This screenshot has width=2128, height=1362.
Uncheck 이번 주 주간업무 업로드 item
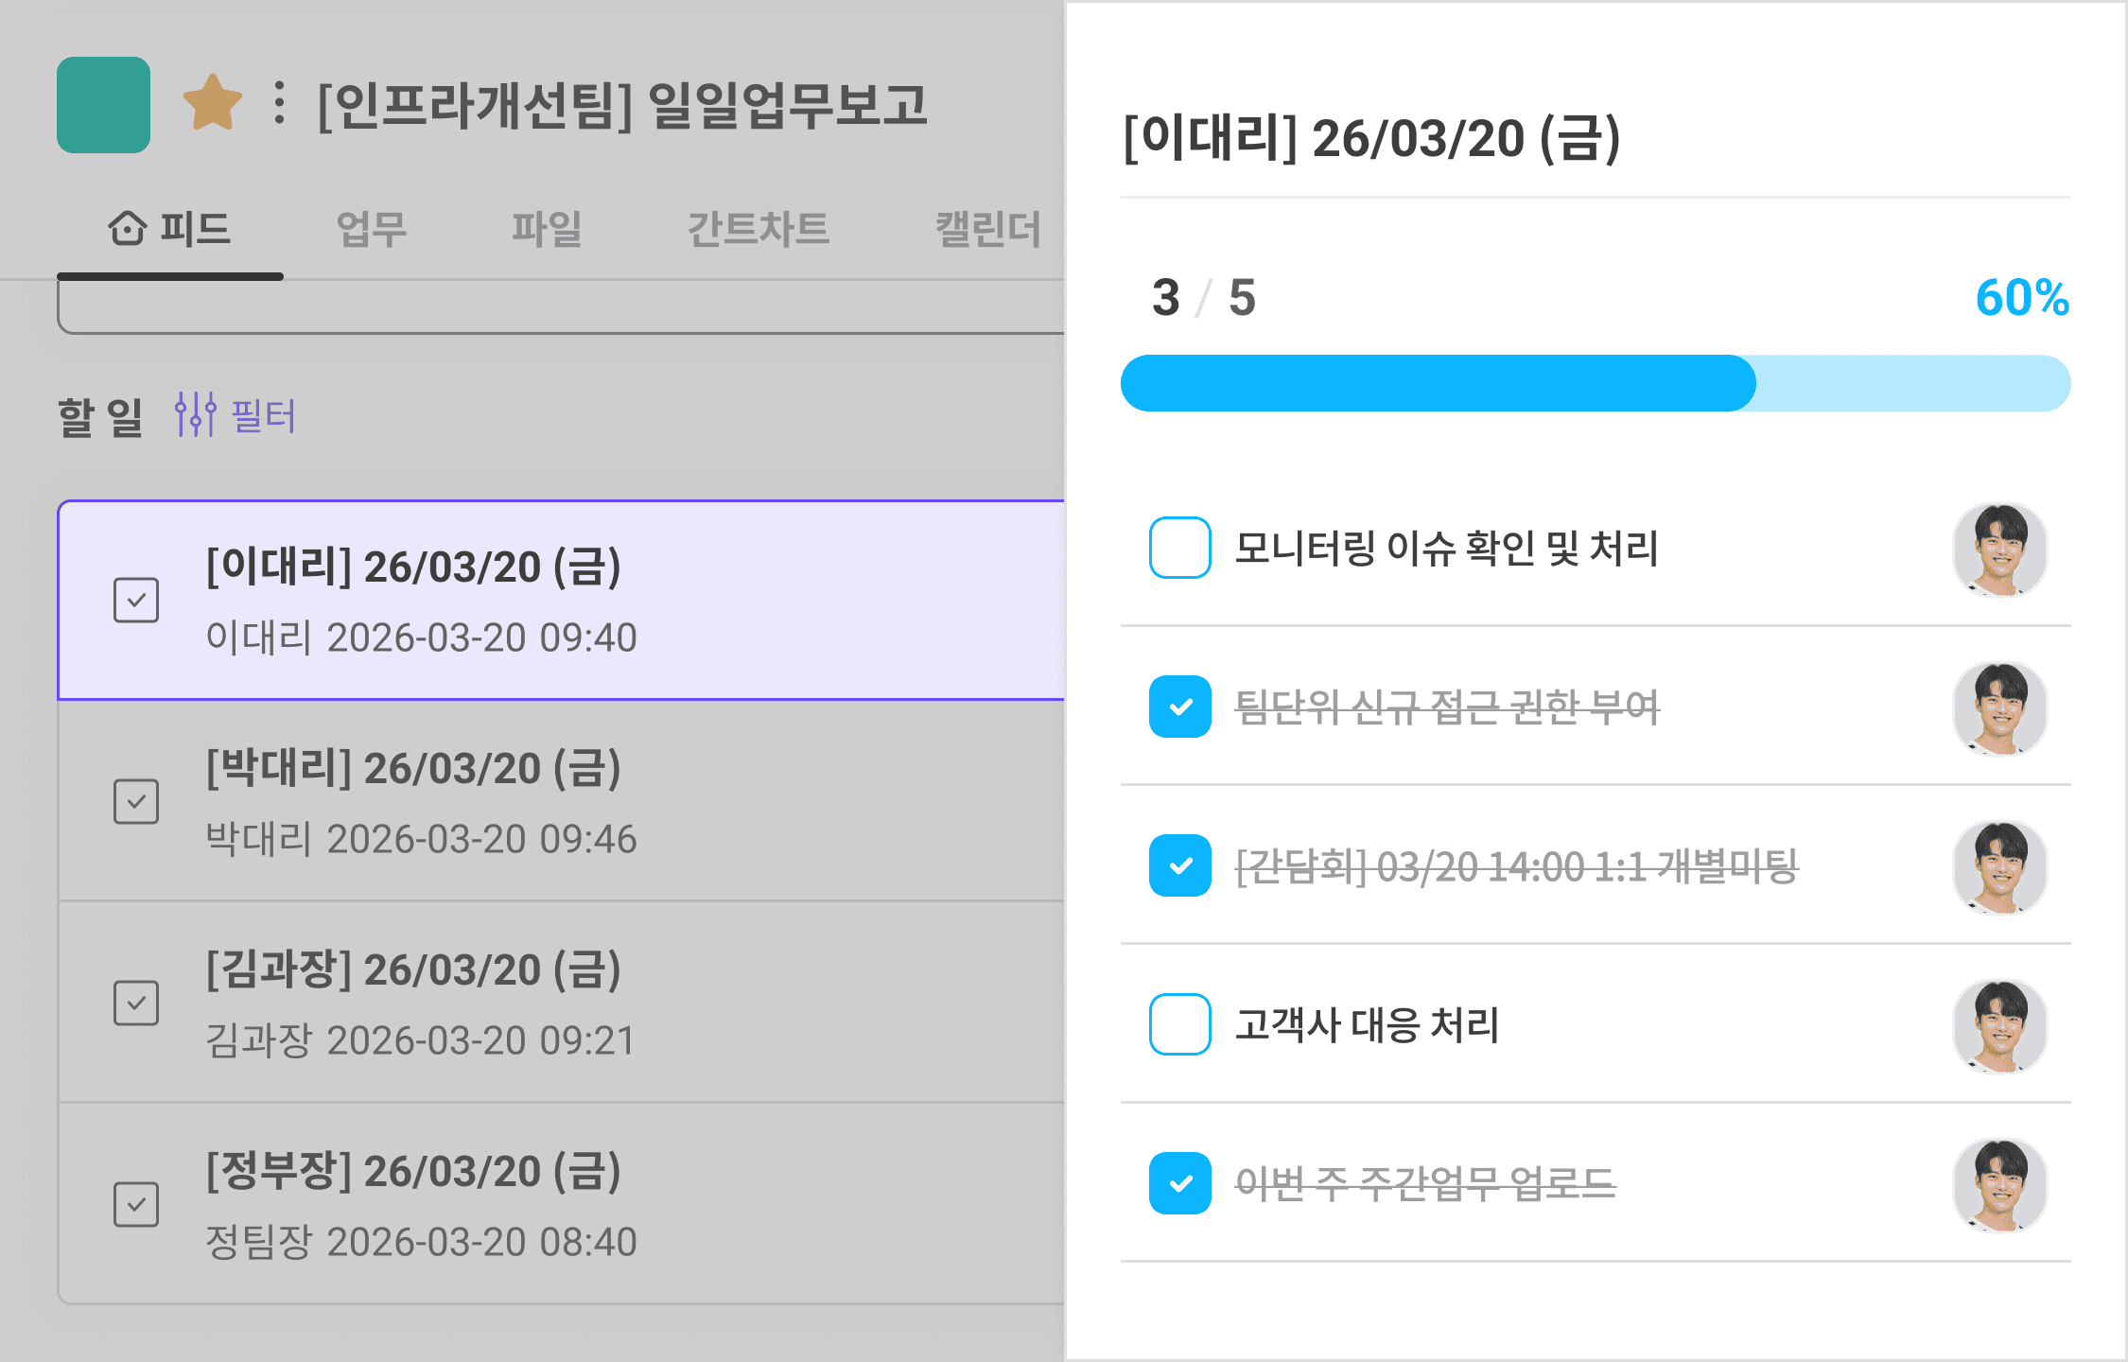(x=1179, y=1183)
